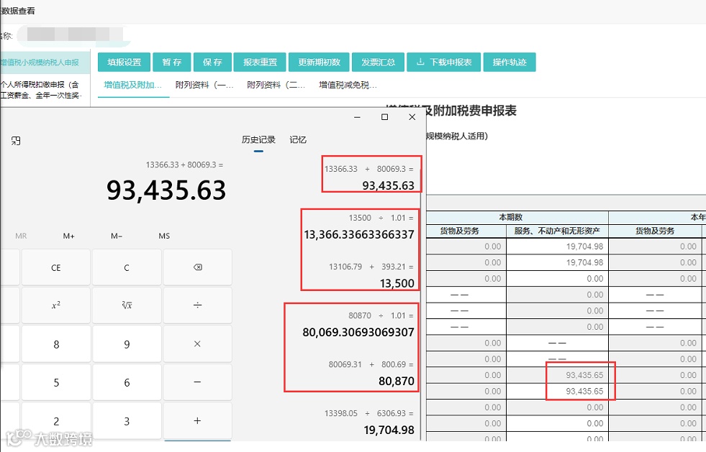Click the calculator M- memory key
Screen dimensions: 706x452
(117, 236)
